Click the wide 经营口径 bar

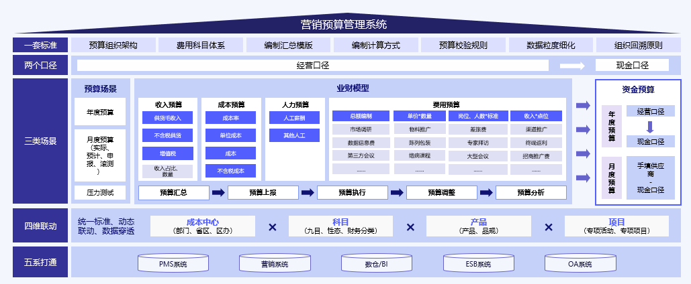(x=313, y=66)
